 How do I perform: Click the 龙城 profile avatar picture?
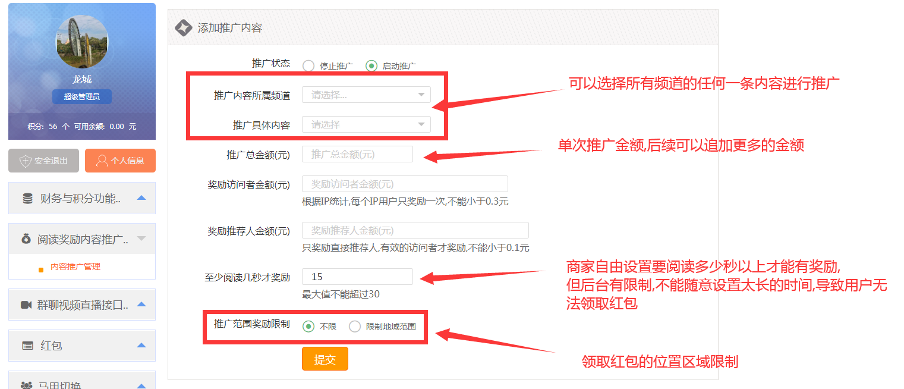pos(82,42)
